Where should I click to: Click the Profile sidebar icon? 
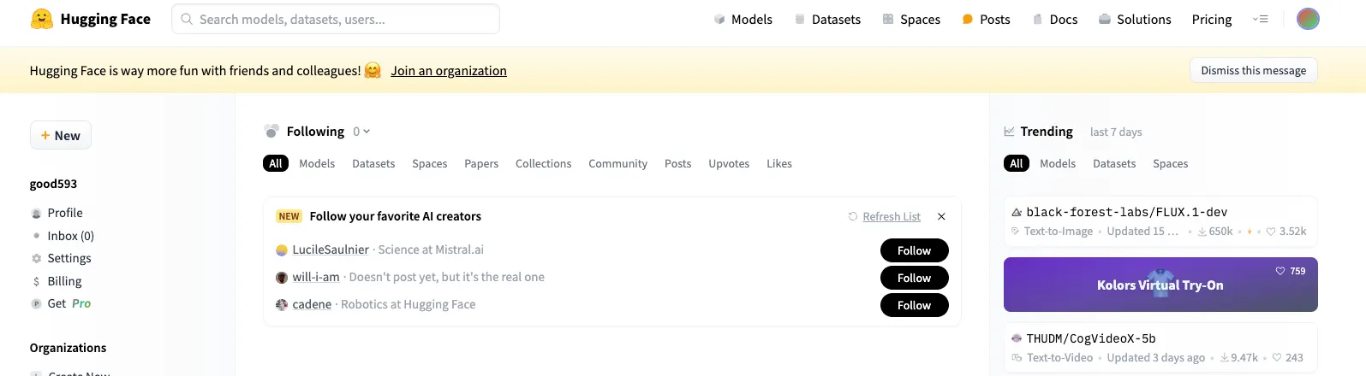tap(36, 213)
